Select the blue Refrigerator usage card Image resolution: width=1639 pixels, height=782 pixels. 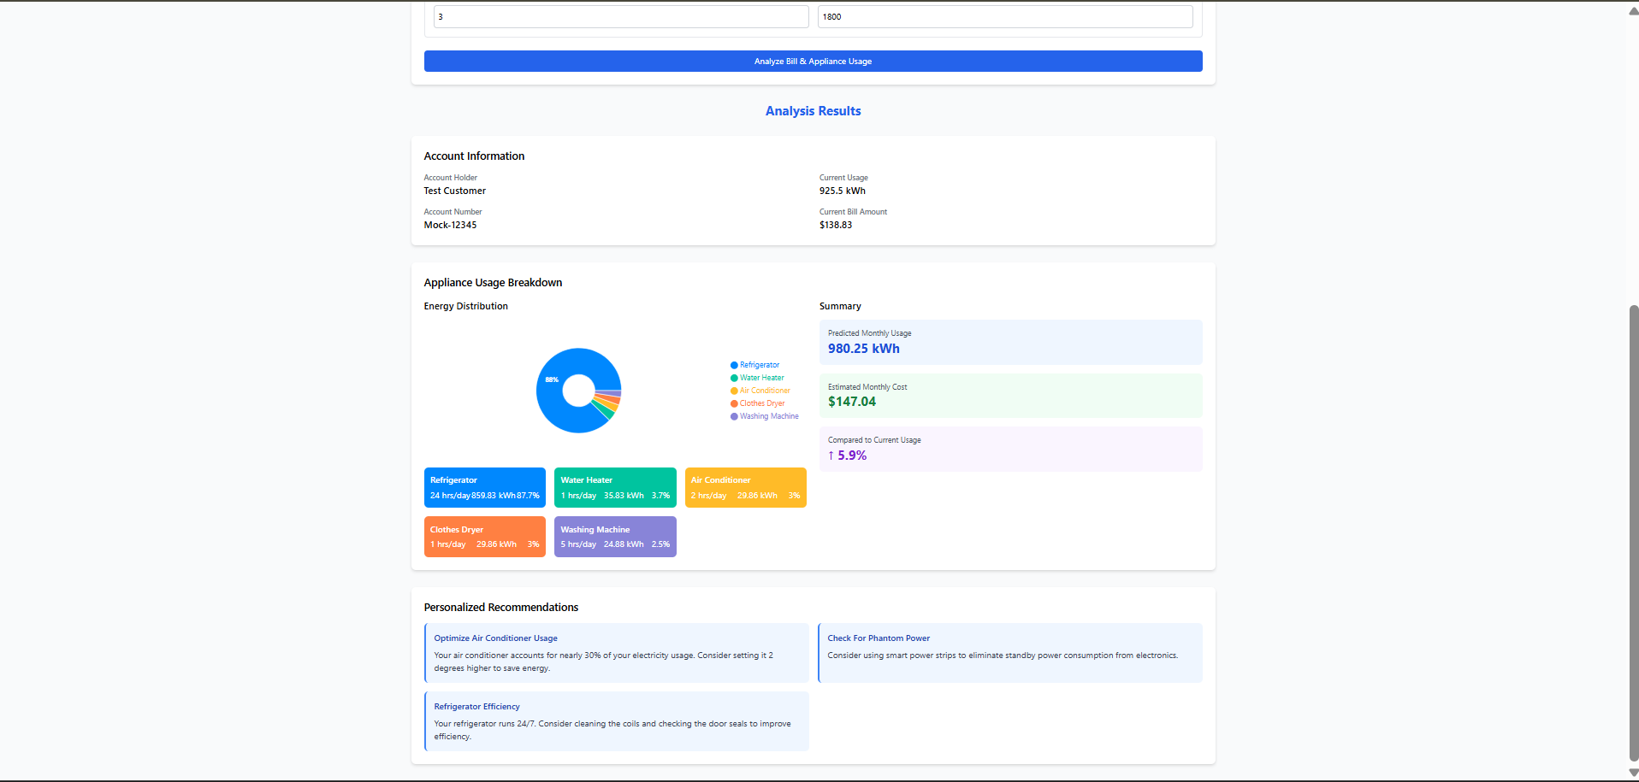click(x=484, y=487)
